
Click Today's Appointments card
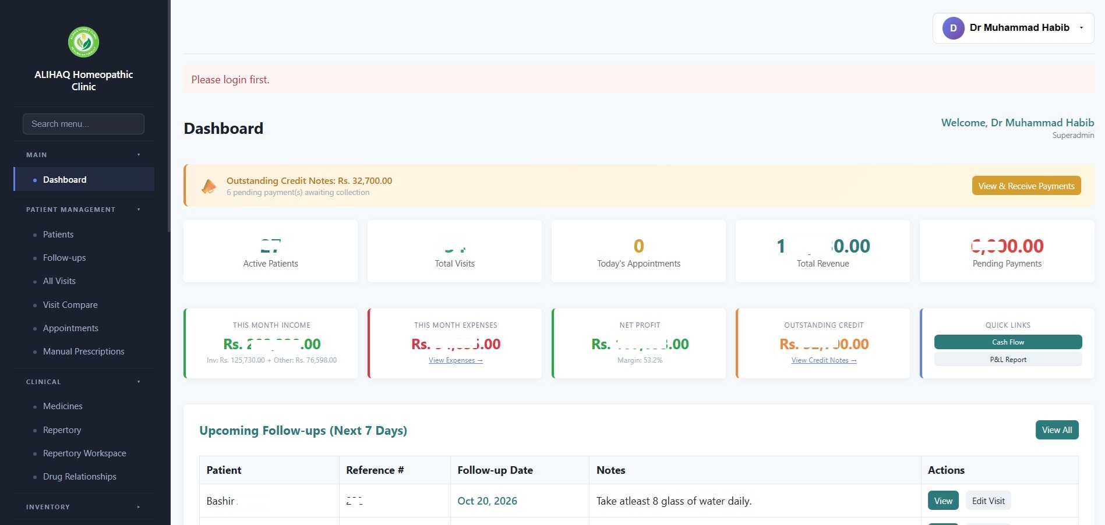click(x=638, y=251)
